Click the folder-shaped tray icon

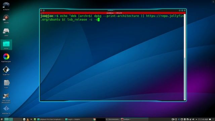(187, 119)
